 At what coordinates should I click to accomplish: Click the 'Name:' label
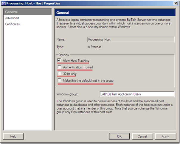61,40
